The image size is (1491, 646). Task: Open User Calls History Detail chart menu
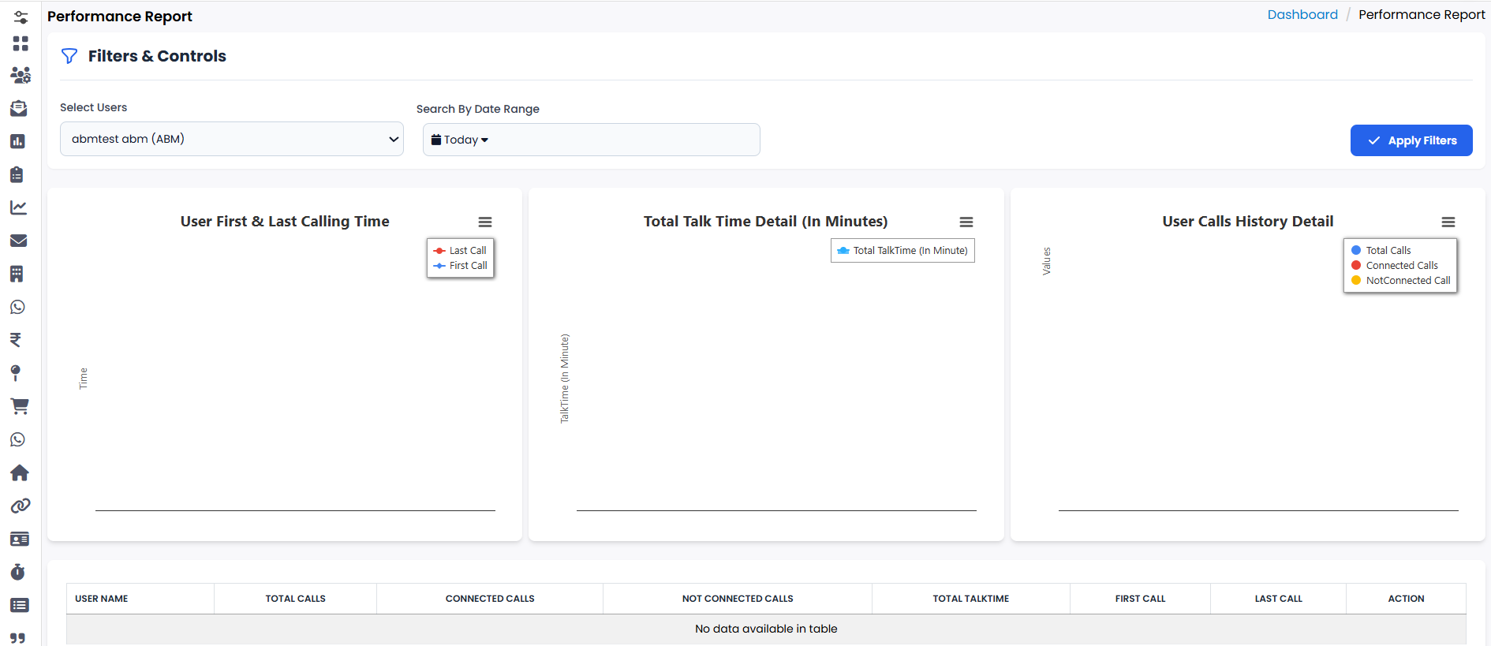[x=1448, y=222]
